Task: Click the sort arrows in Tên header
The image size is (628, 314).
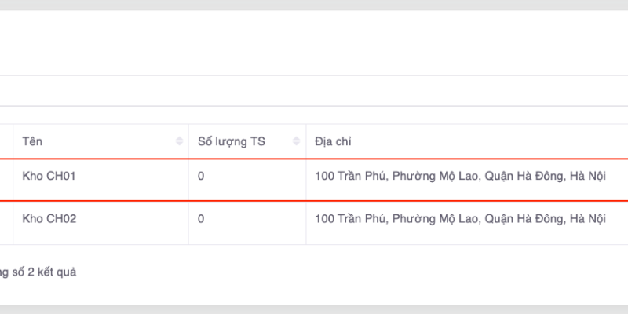Action: coord(178,142)
